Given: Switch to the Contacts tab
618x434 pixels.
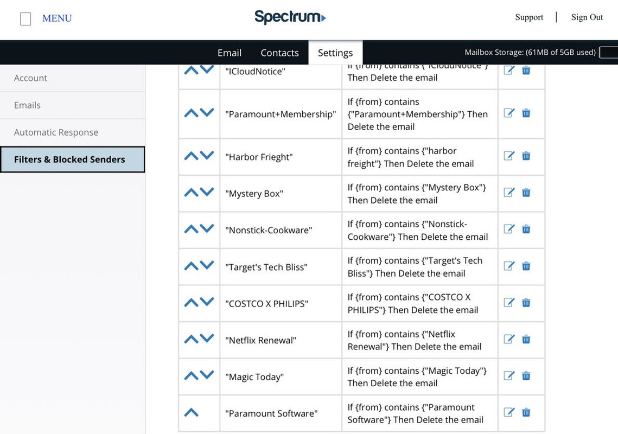Looking at the screenshot, I should click(280, 53).
